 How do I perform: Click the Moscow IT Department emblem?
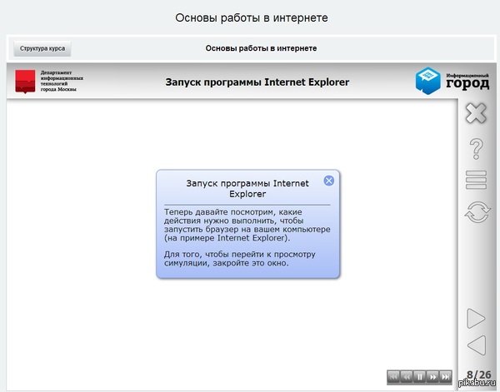[26, 81]
